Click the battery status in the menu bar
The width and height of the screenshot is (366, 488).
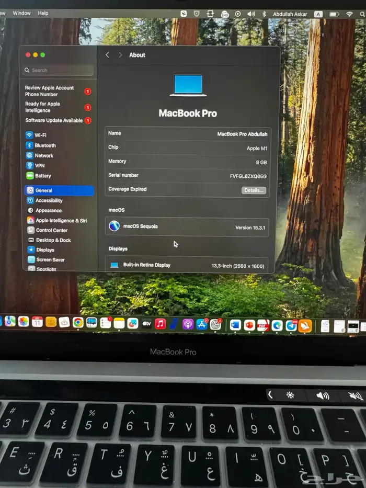tap(334, 14)
